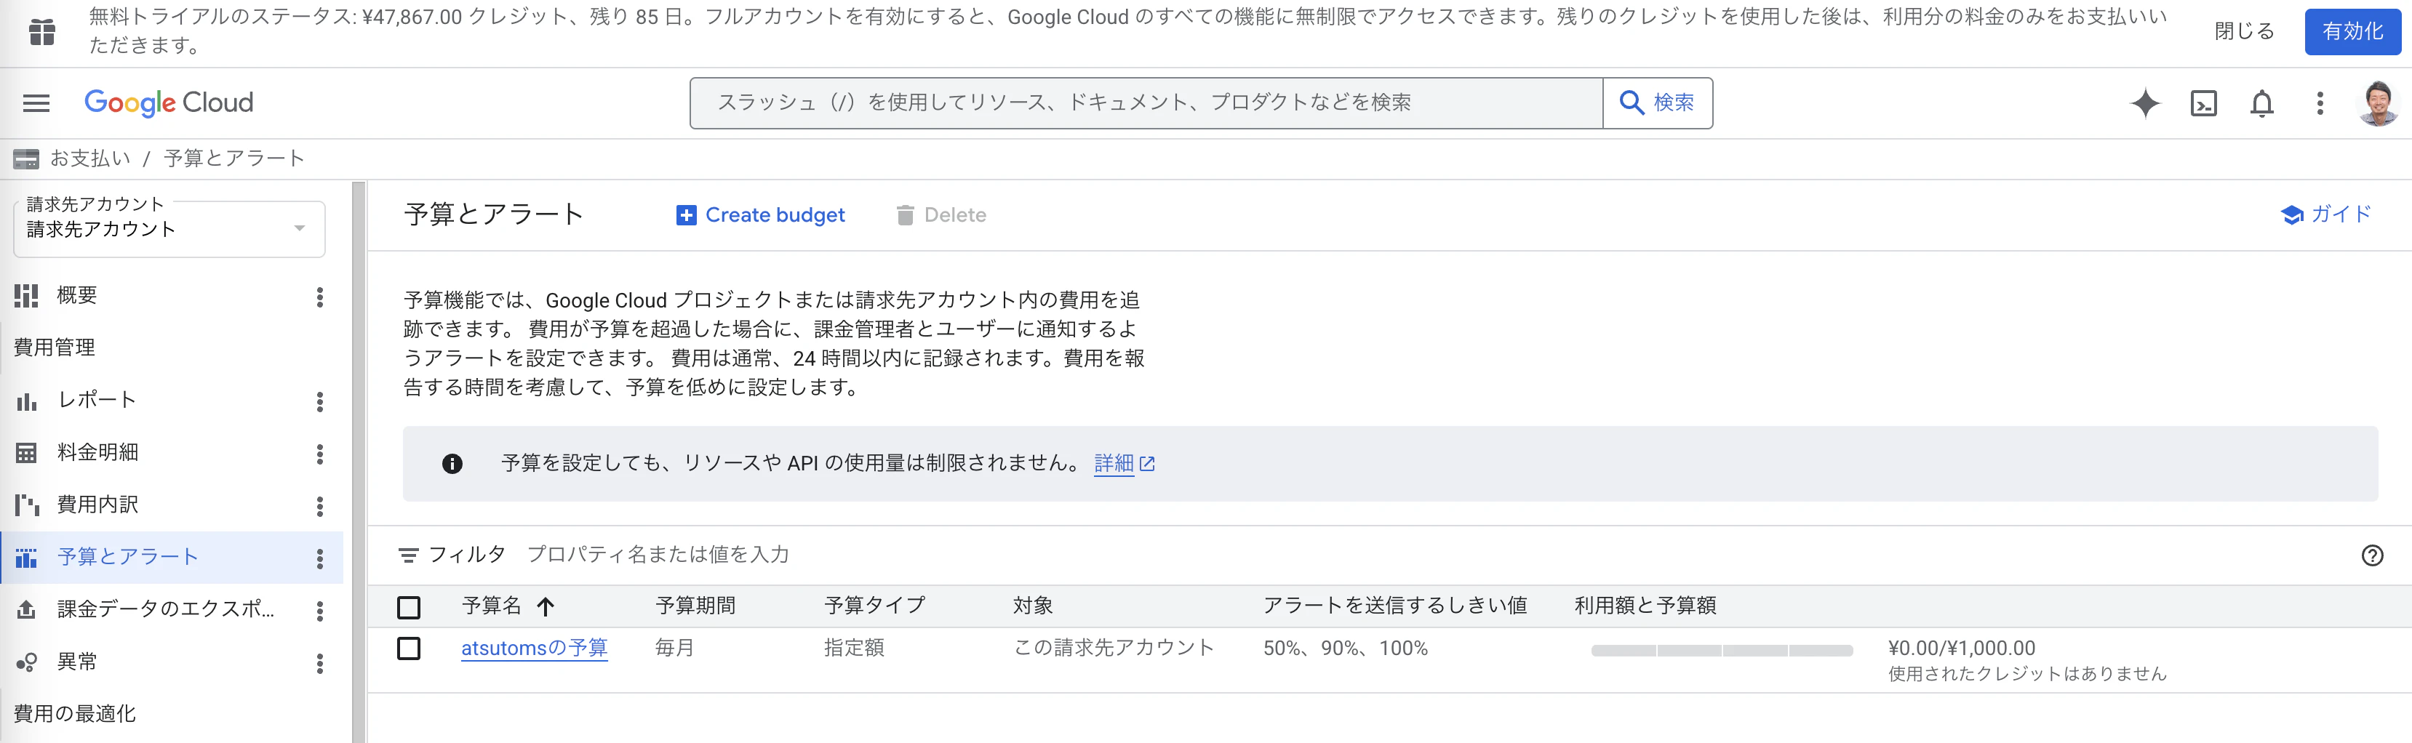Image resolution: width=2412 pixels, height=743 pixels.
Task: Open the hamburger navigation menu
Action: coord(36,103)
